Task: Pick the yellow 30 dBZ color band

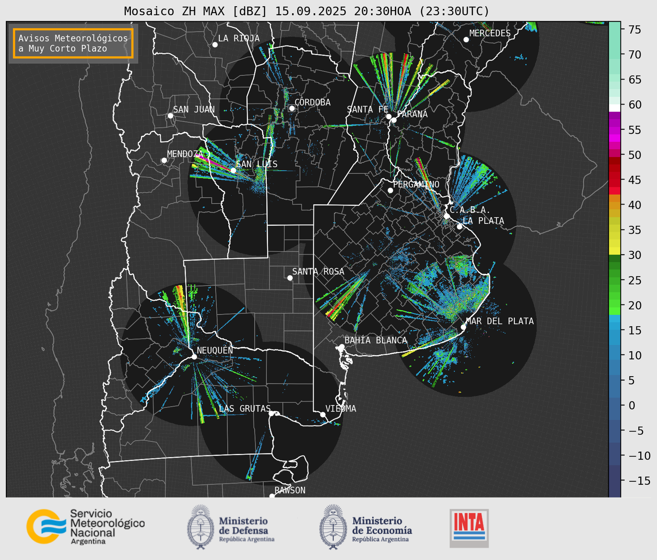Action: (614, 252)
